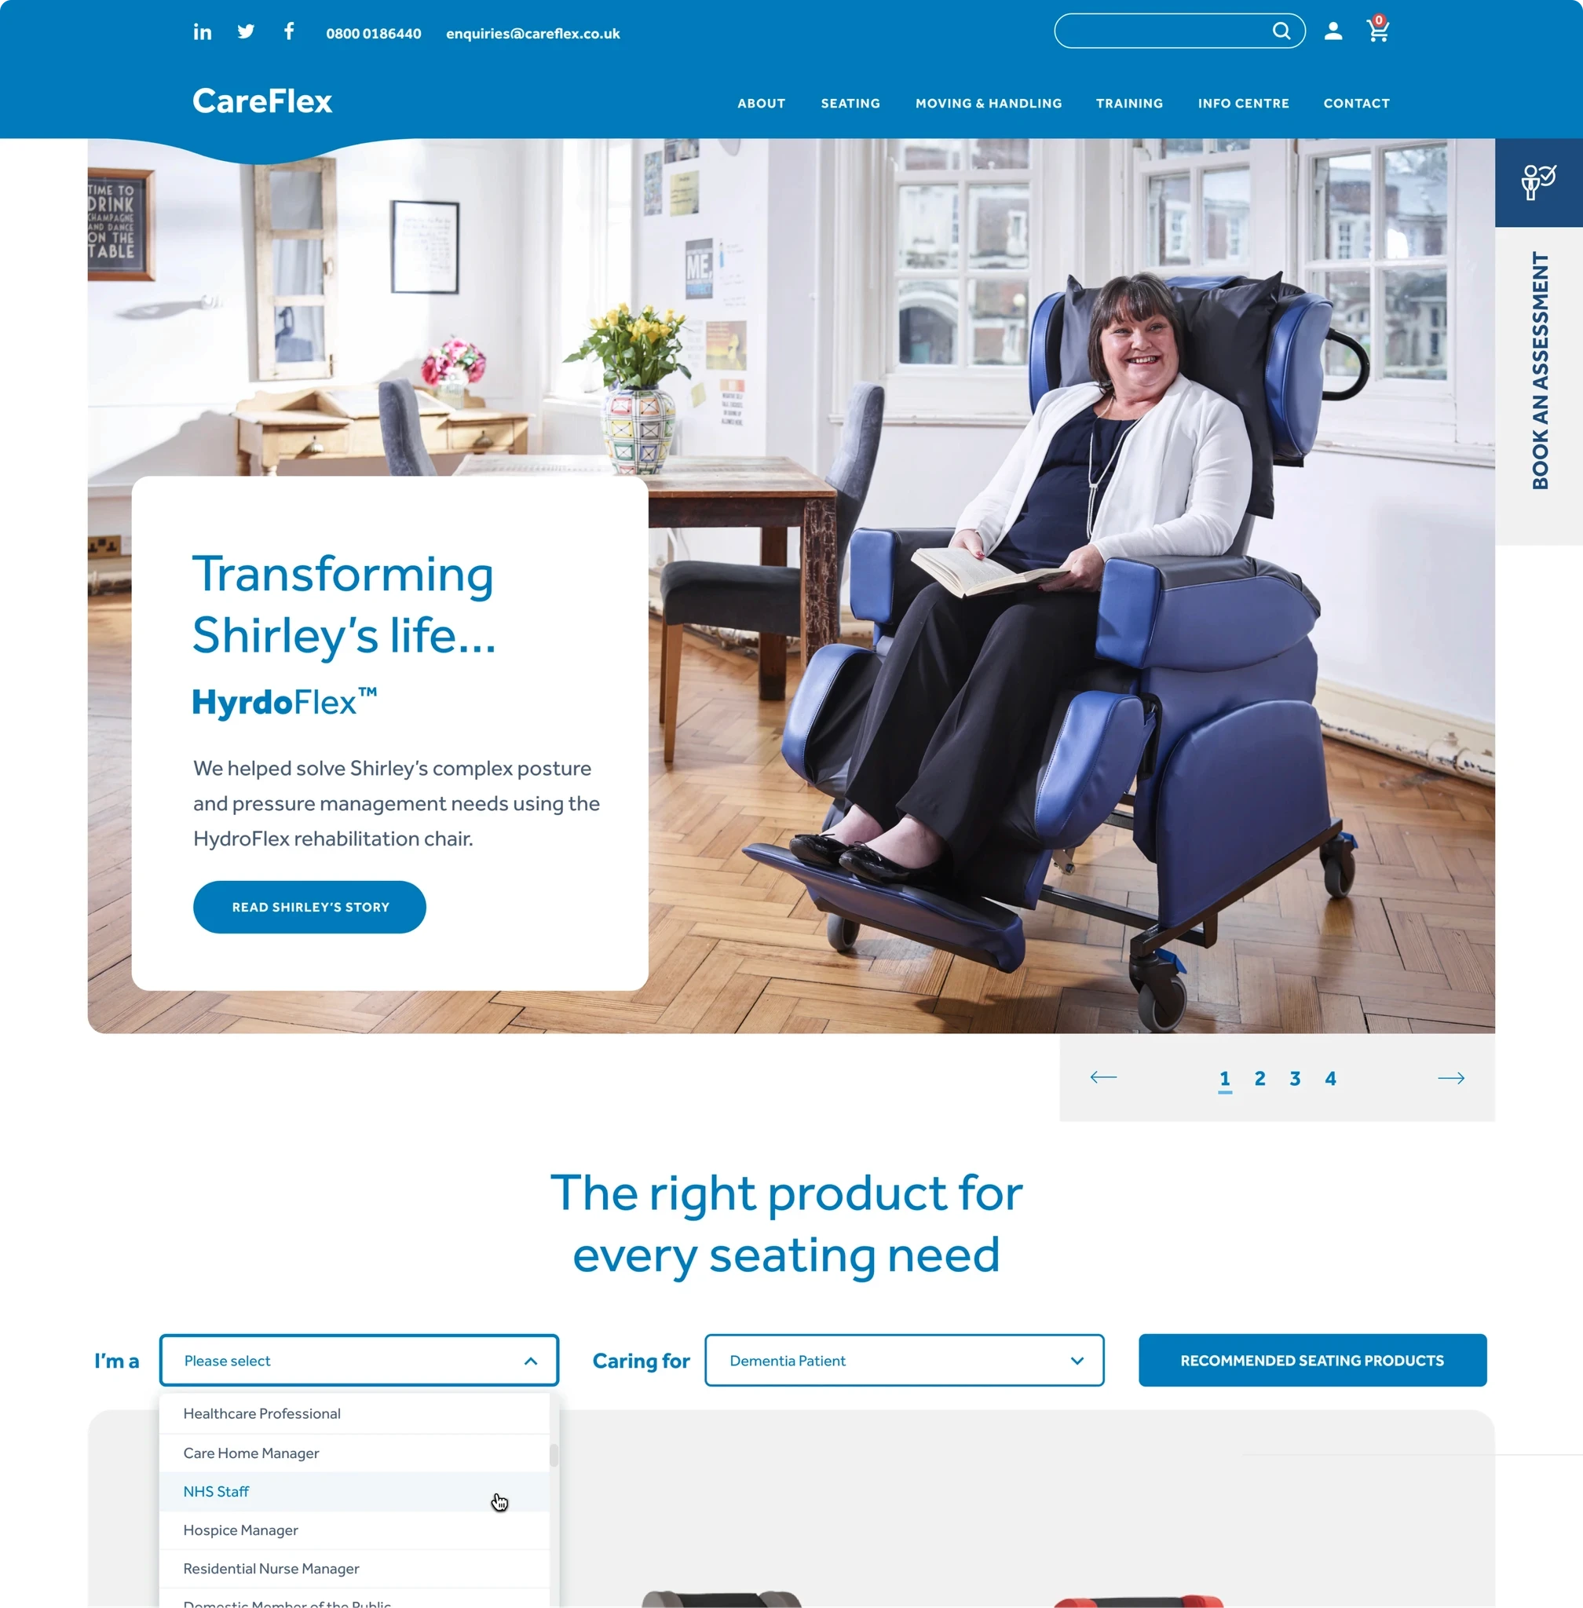This screenshot has height=1608, width=1583.
Task: Expand the I'm a dropdown selector
Action: tap(358, 1360)
